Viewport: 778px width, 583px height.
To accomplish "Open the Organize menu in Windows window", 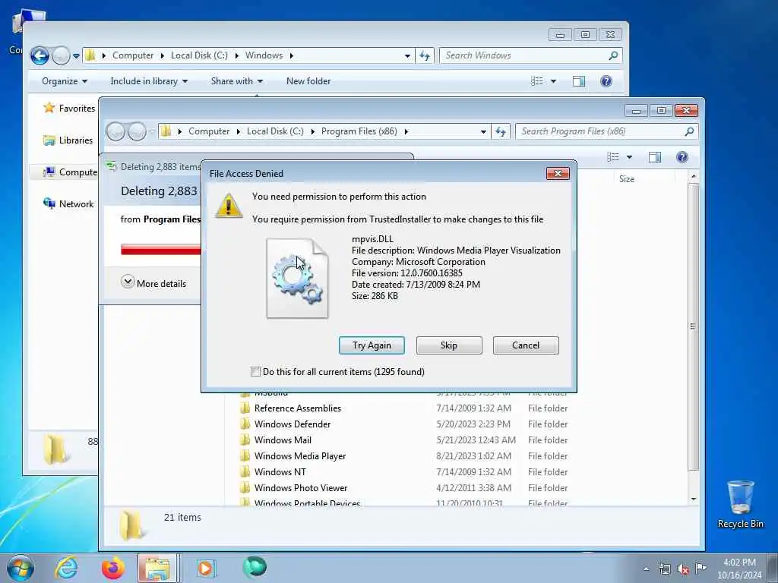I will pos(65,81).
